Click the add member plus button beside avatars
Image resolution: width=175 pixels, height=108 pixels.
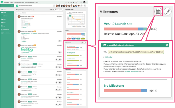coord(54,6)
